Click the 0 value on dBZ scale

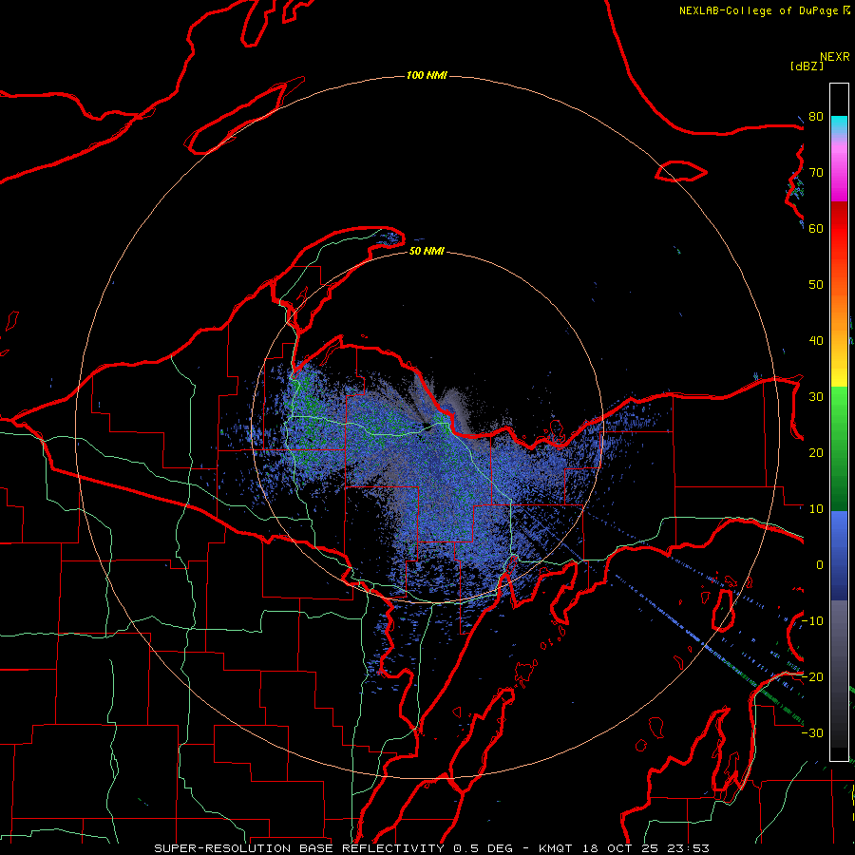point(819,565)
